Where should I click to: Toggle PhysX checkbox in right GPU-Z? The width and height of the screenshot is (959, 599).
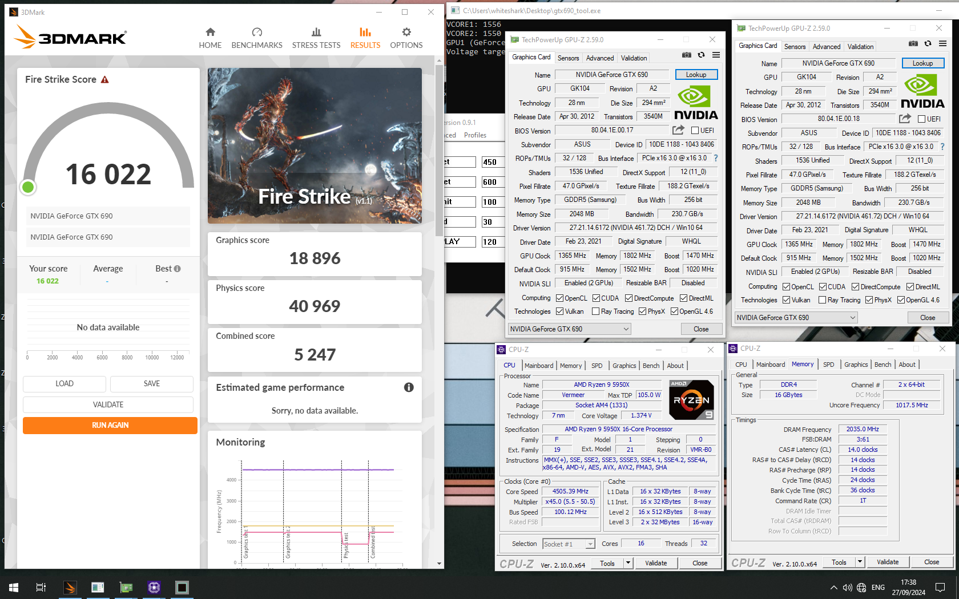coord(869,300)
